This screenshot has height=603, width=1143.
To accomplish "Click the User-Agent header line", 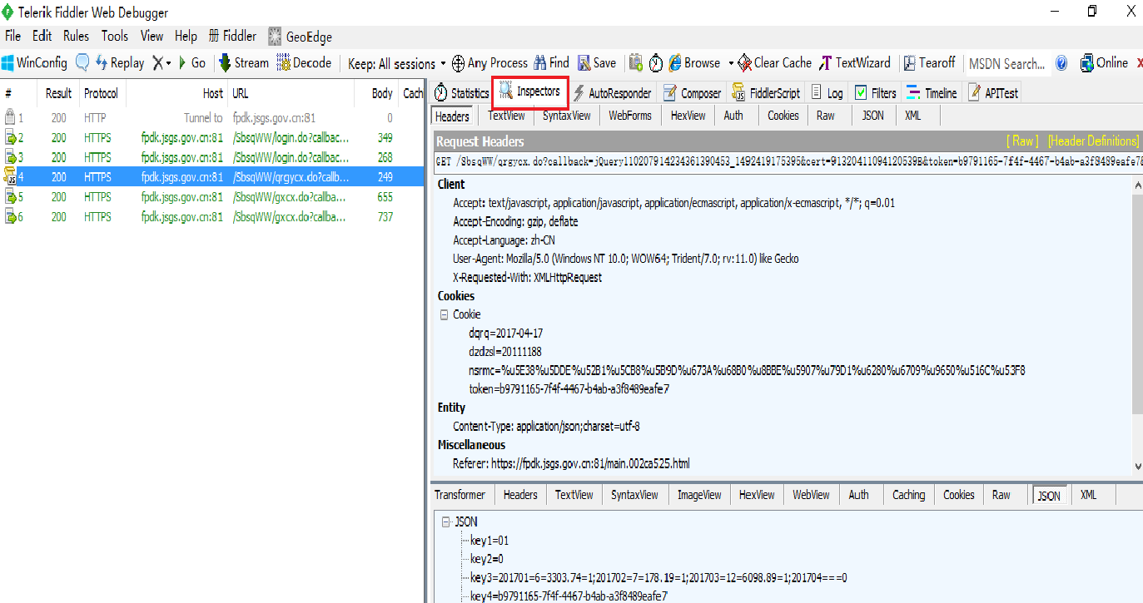I will [x=625, y=259].
